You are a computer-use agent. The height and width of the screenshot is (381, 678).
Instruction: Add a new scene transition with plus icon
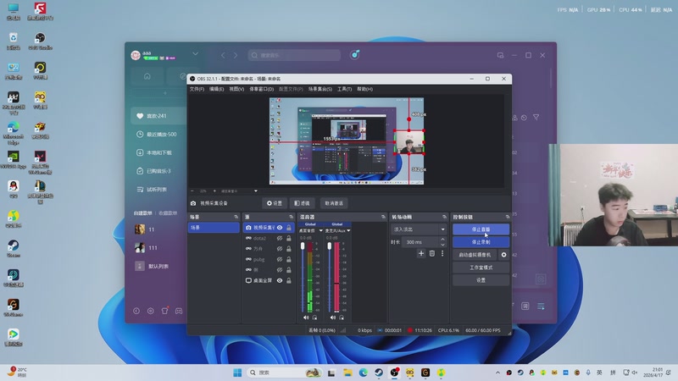[x=421, y=253]
